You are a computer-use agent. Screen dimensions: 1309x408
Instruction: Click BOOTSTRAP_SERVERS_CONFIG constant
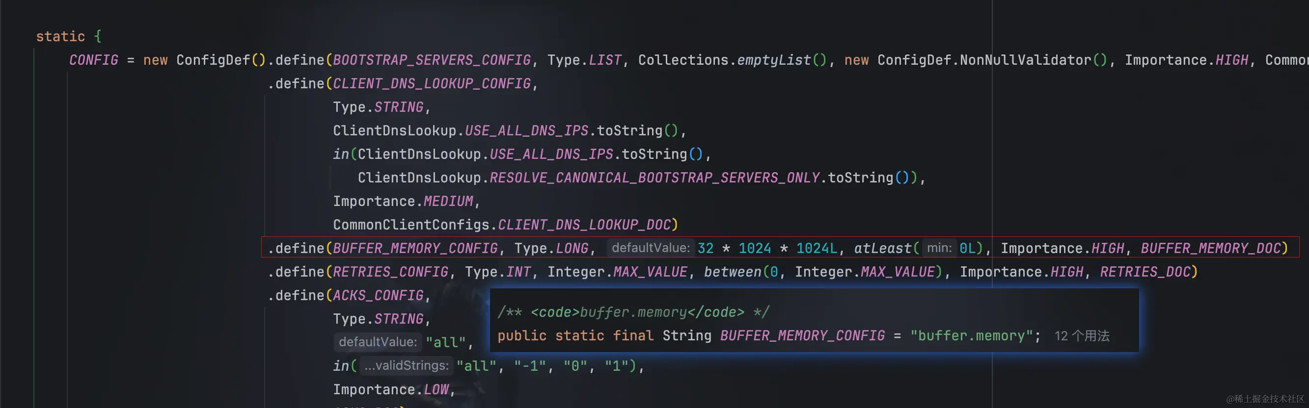click(432, 60)
